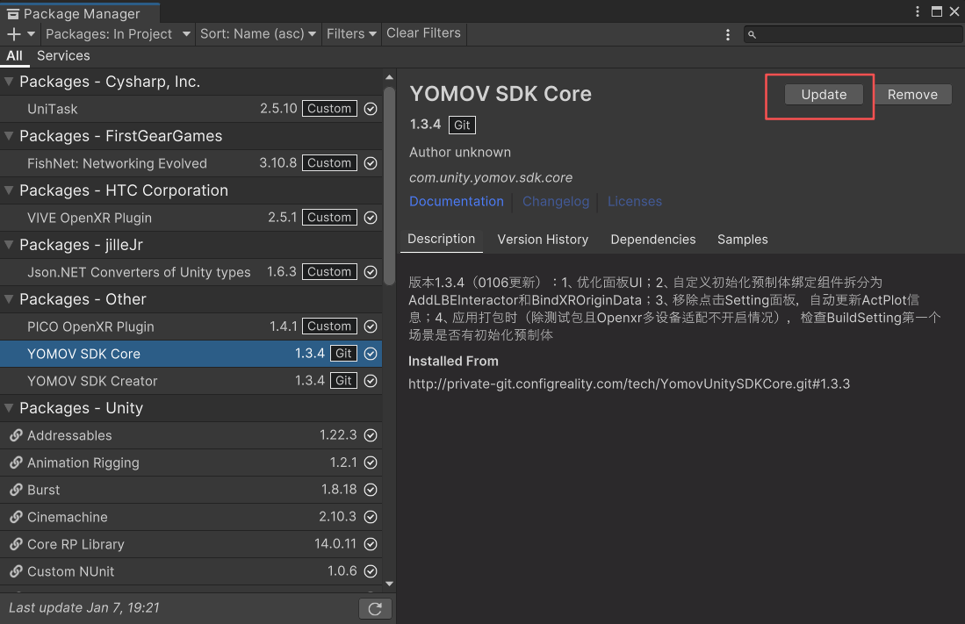The height and width of the screenshot is (624, 965).
Task: Open window kebab menu in title bar
Action: (917, 11)
